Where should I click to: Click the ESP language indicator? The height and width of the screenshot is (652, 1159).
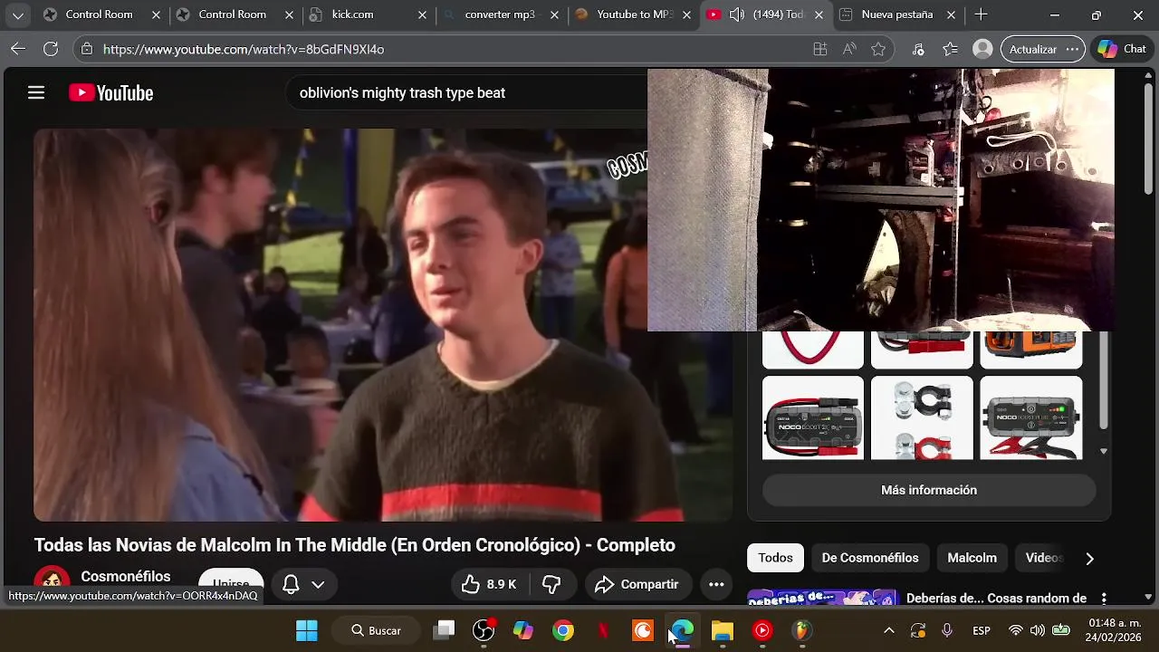click(x=982, y=630)
